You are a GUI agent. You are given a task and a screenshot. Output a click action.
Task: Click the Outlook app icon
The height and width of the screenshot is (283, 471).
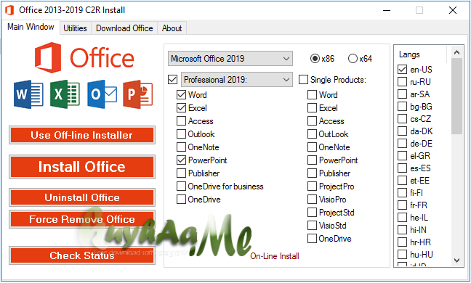(102, 94)
